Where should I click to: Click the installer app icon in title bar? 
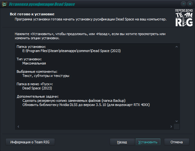tap(4, 4)
